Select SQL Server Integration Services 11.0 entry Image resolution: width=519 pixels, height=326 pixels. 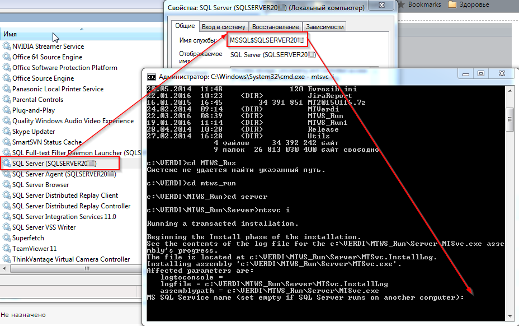pos(64,217)
